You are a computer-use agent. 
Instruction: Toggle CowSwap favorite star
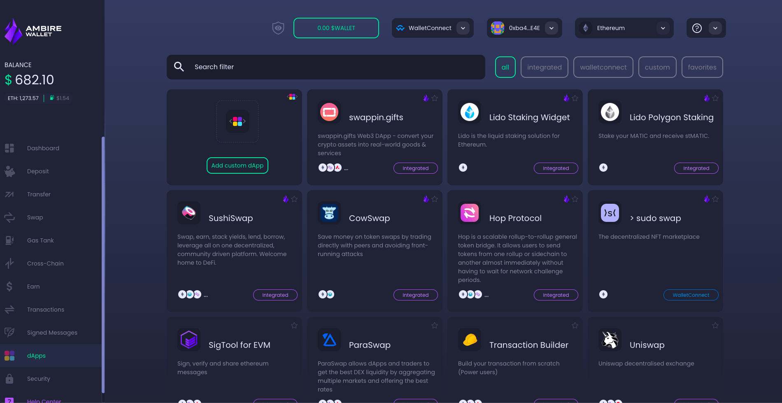[x=435, y=199]
